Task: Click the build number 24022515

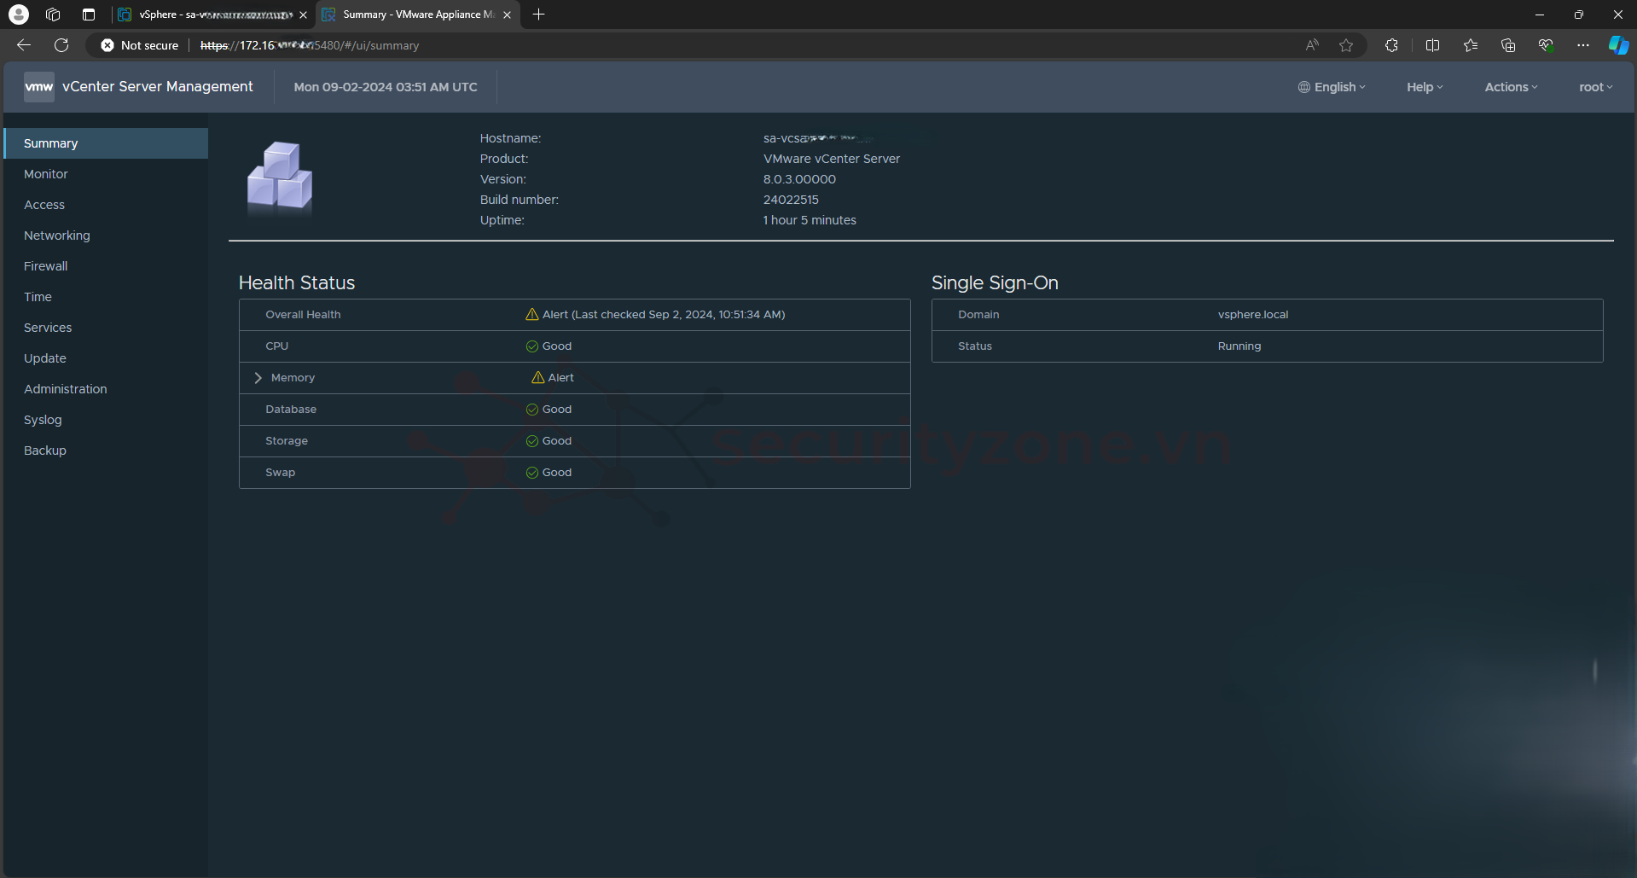Action: pyautogui.click(x=791, y=200)
